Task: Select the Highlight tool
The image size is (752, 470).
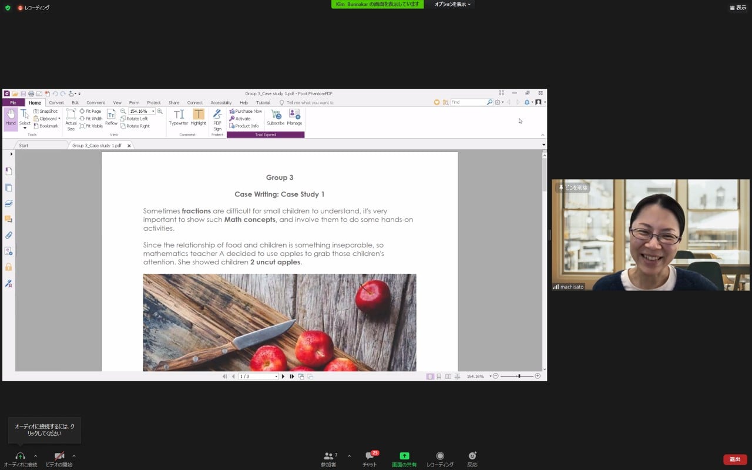Action: 199,117
